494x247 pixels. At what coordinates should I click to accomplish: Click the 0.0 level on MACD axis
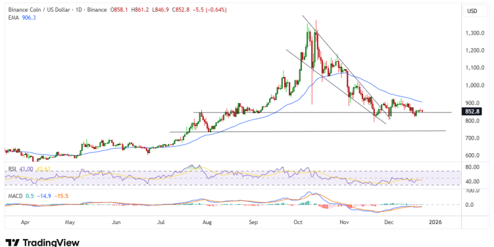[x=469, y=204]
